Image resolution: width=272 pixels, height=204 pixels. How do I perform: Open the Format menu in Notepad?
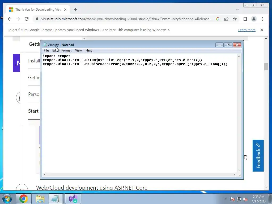[66, 50]
